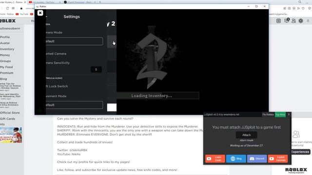This screenshot has height=175, width=312.
Task: Open the Roblox notifications icon with badge
Action: (287, 20)
